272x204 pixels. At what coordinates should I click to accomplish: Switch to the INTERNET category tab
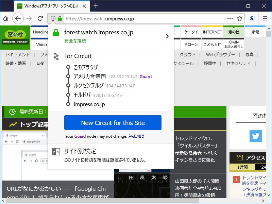[x=212, y=31]
